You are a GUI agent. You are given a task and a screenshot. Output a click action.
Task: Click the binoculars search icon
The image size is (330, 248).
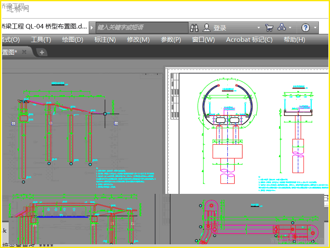tap(194, 28)
